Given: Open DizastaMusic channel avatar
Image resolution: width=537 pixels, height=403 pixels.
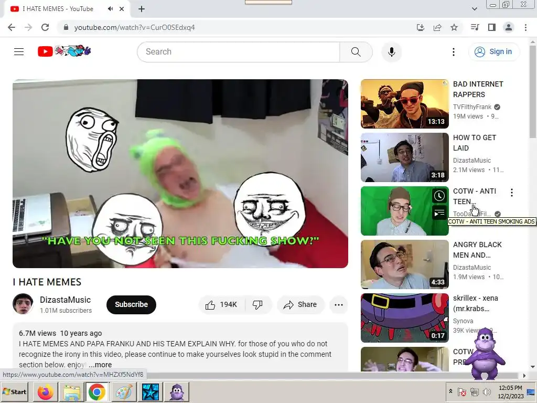Looking at the screenshot, I should (x=23, y=304).
